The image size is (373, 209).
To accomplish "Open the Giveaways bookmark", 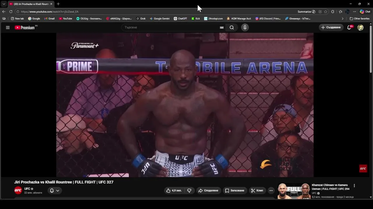I will (x=298, y=19).
